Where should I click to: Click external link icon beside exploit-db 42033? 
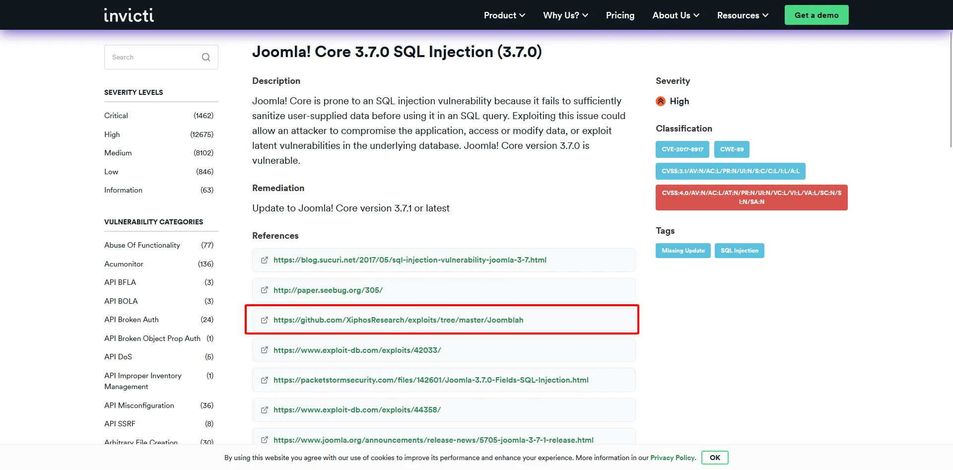(x=265, y=350)
